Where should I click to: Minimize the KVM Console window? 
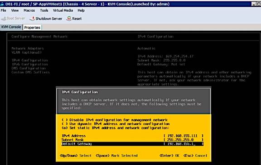click(x=254, y=4)
